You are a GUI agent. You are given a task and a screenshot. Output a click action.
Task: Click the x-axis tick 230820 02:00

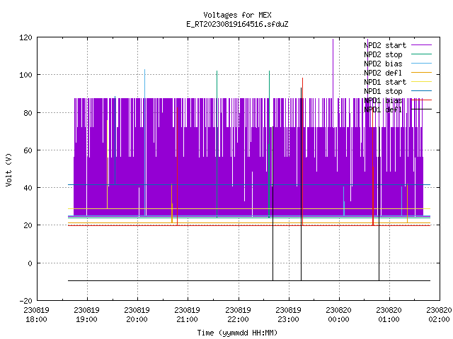point(439,315)
